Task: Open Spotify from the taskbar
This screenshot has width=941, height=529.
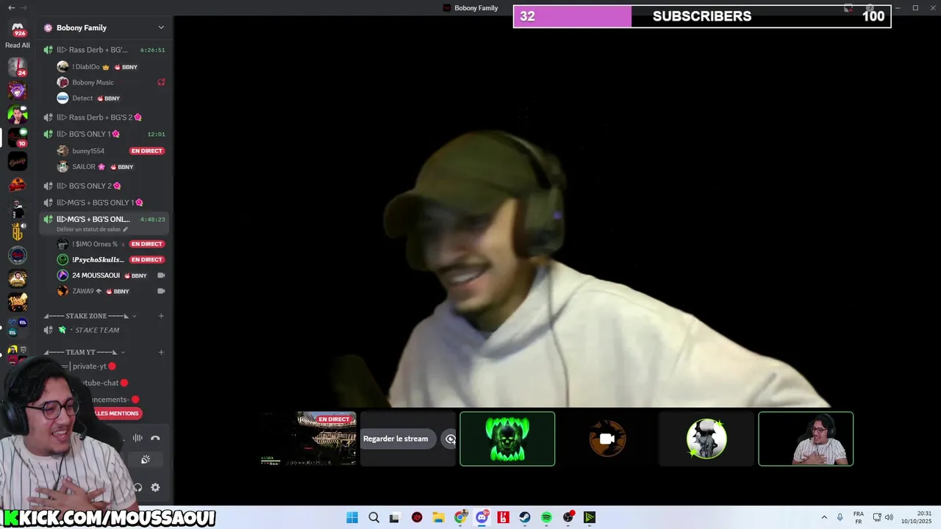Action: [546, 517]
